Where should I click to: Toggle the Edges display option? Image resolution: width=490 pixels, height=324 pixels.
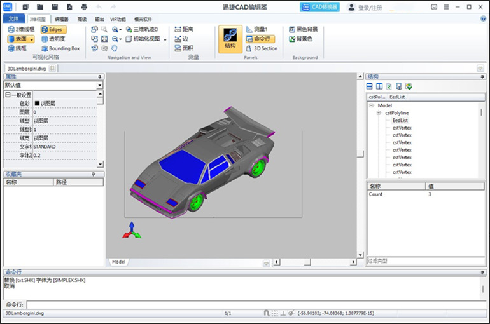[53, 30]
